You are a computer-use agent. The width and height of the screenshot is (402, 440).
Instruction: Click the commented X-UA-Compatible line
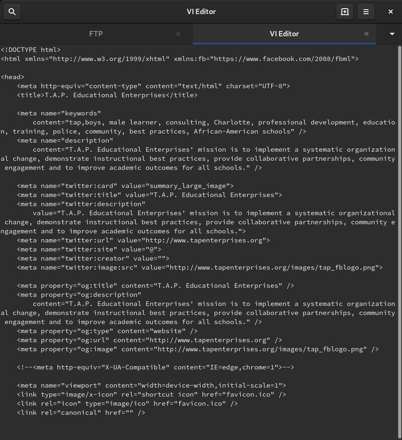point(156,367)
